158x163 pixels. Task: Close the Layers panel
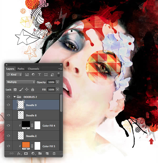(x=7, y=65)
